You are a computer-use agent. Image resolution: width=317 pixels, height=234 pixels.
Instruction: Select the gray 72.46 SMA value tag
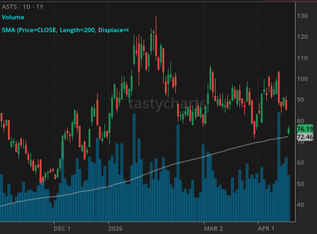(x=305, y=137)
